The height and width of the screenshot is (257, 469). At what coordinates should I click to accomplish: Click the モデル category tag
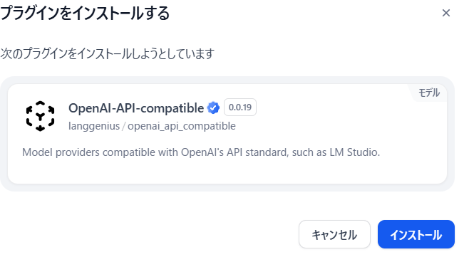click(x=429, y=93)
